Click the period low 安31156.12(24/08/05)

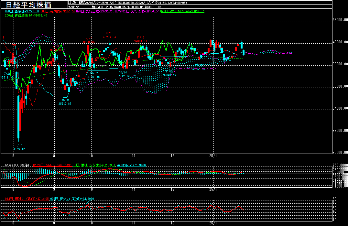coord(171,3)
